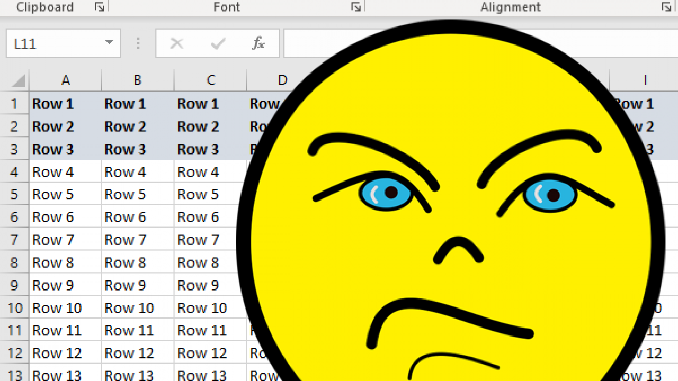Click cell A9 containing Row 9
The image size is (678, 381).
[x=66, y=286]
